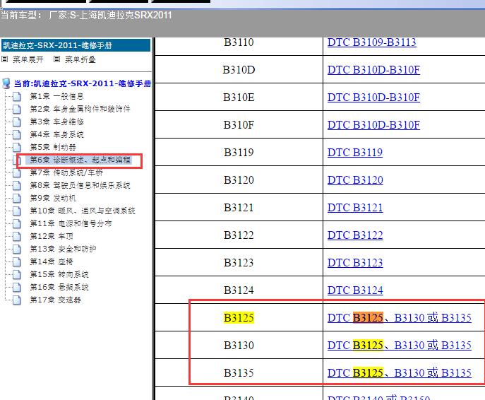Open DTC B310D-B310F link in B310E row
Viewport: 485px width, 400px height.
(373, 98)
